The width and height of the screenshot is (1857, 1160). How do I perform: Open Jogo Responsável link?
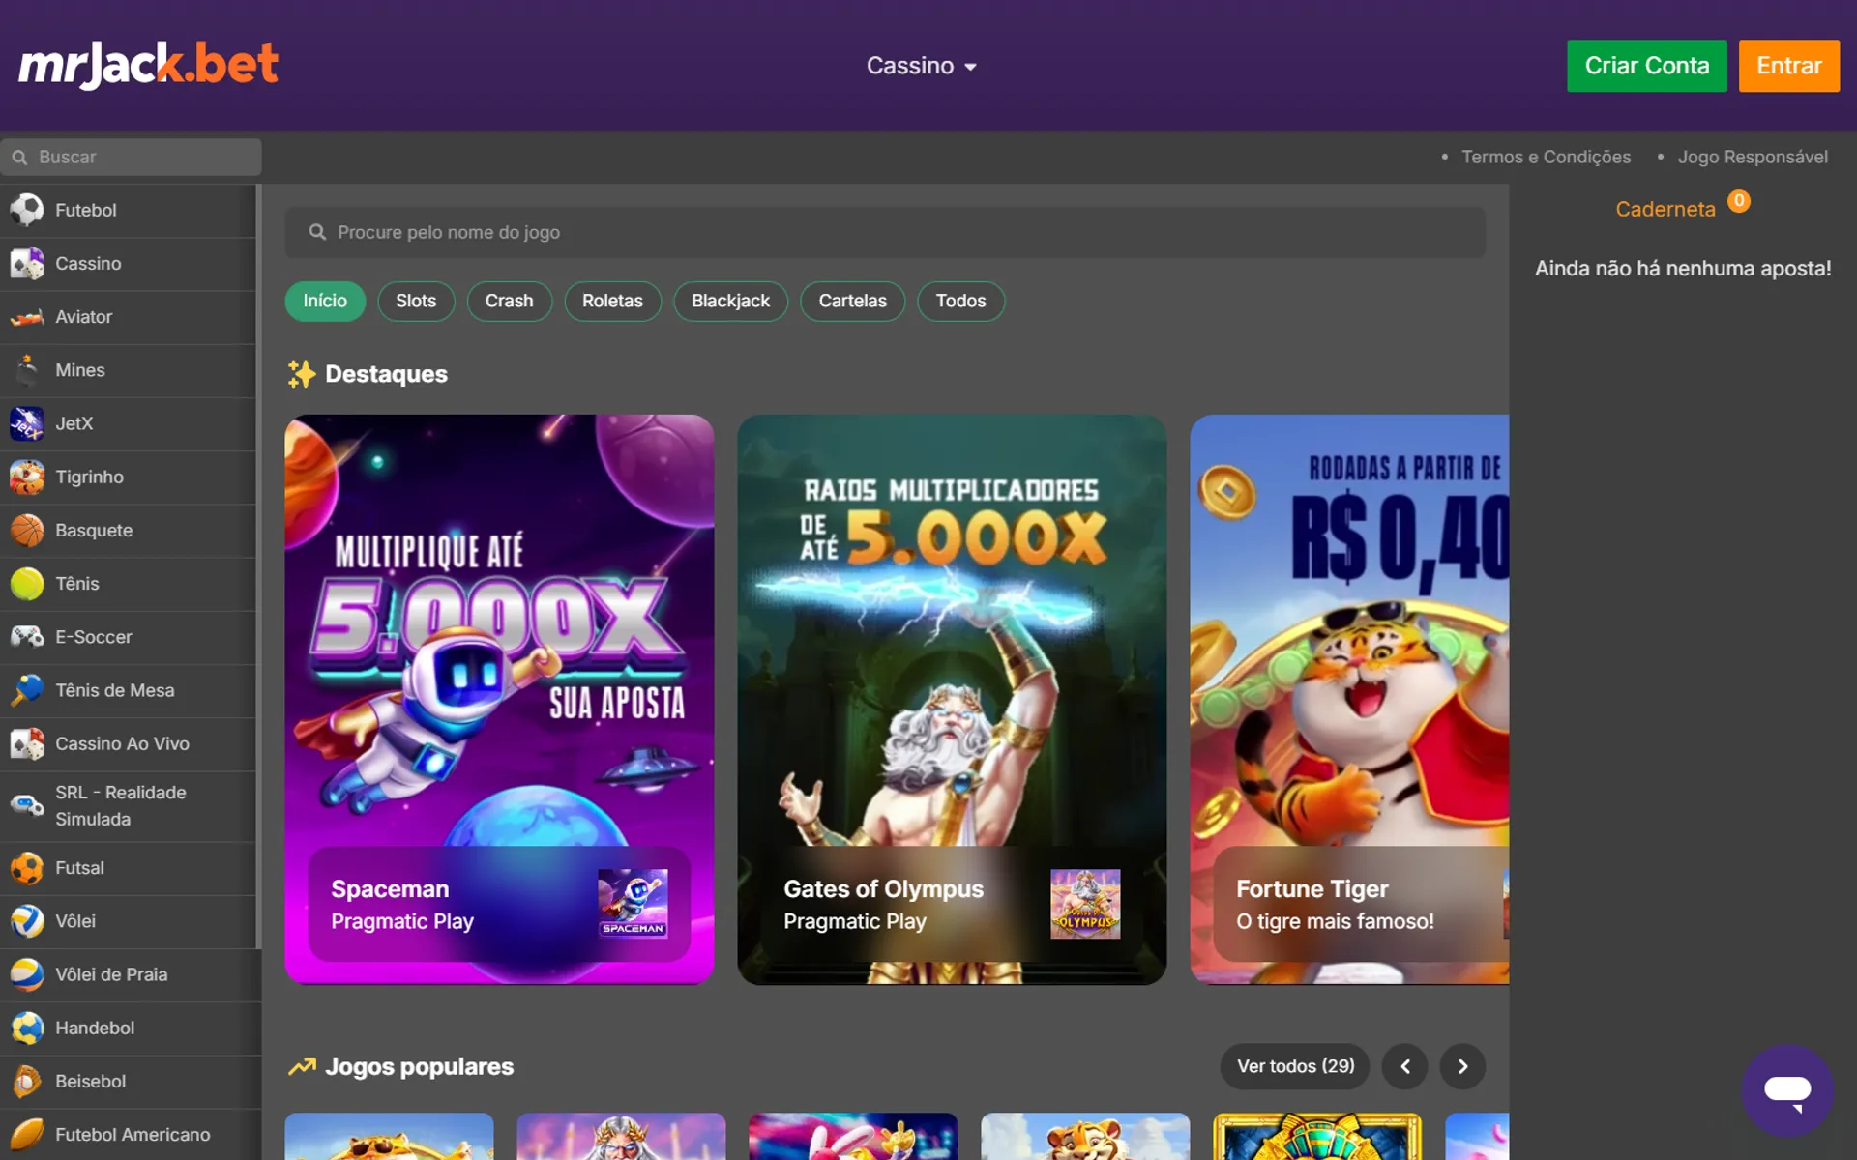[1753, 157]
